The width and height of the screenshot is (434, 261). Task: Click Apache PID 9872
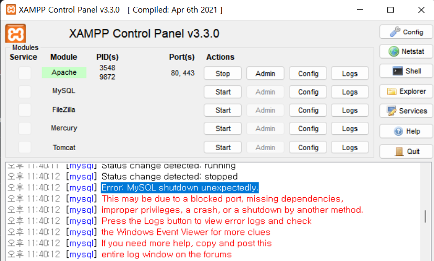pyautogui.click(x=107, y=77)
